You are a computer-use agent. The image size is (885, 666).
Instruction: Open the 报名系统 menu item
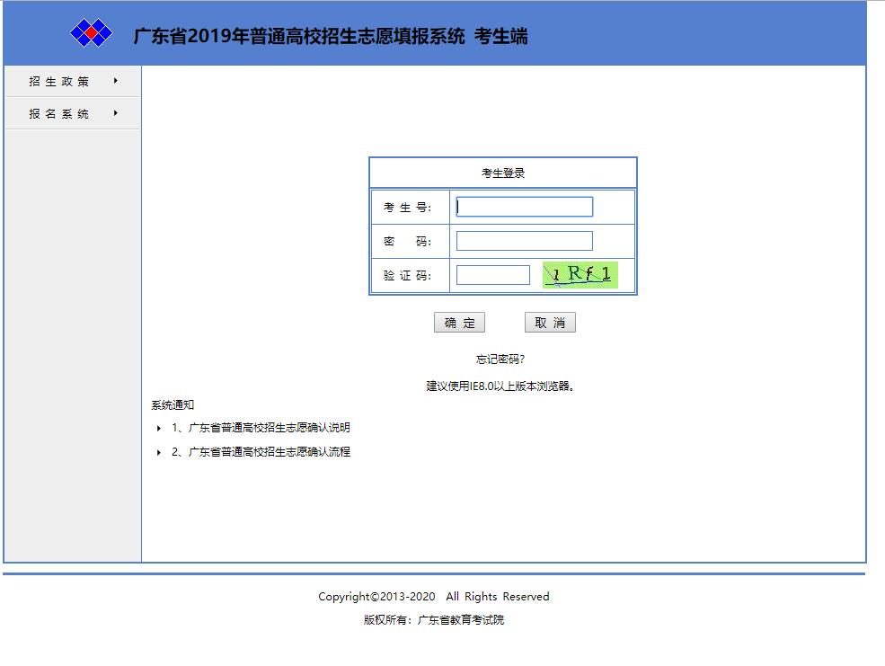click(59, 114)
